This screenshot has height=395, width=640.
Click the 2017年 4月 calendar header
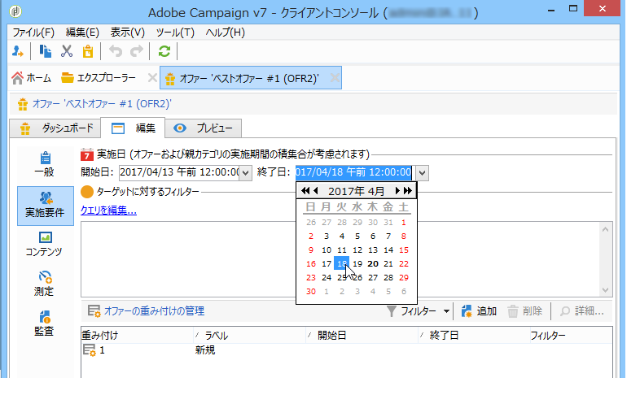(x=357, y=191)
